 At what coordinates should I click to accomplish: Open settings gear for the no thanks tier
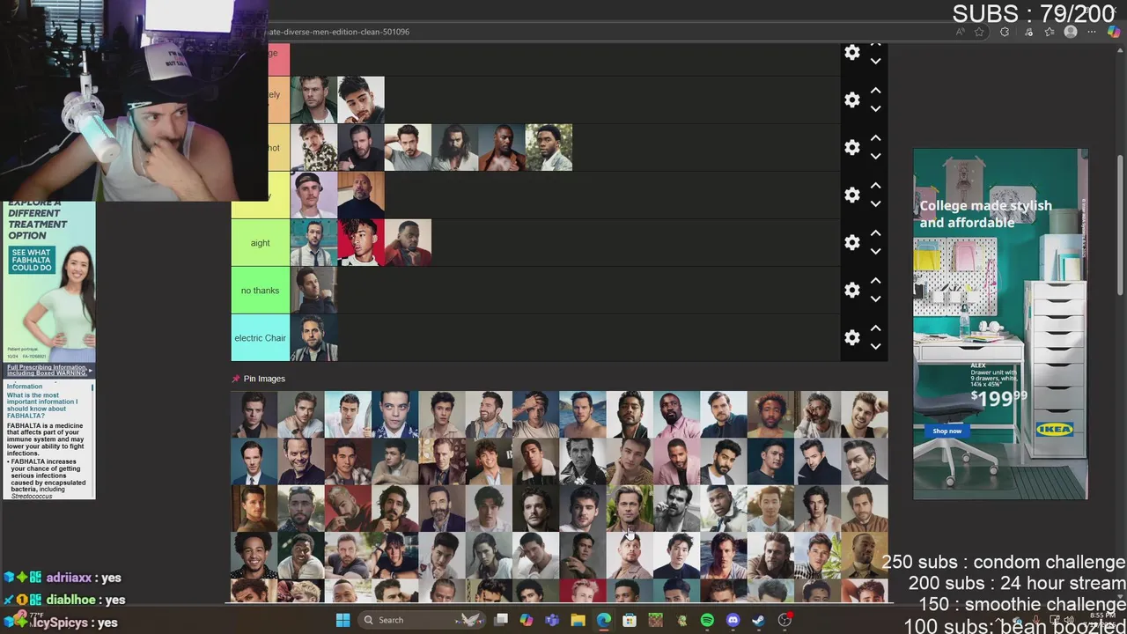pyautogui.click(x=851, y=290)
